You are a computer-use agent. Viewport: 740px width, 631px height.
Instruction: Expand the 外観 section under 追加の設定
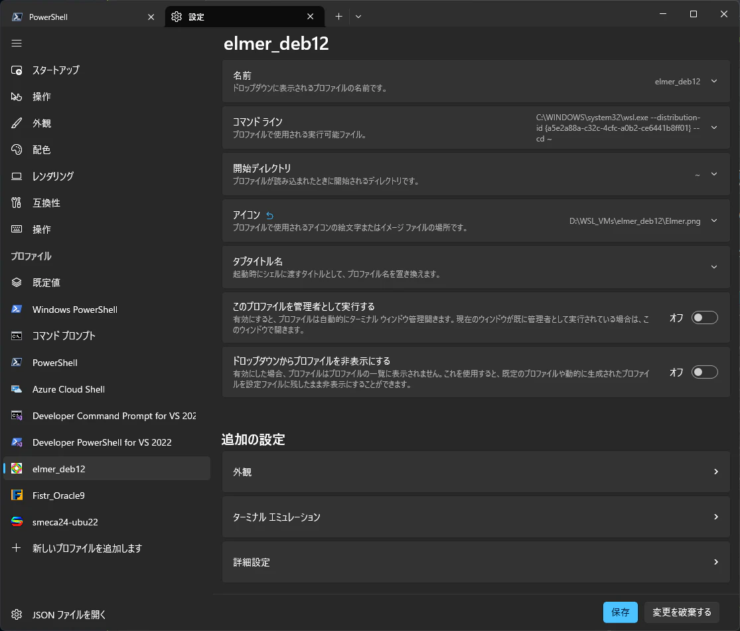[475, 472]
